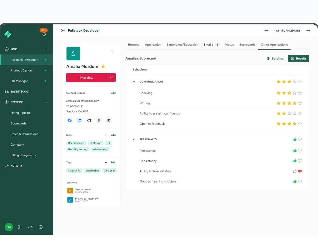Open the notifications bell
Viewport: 318px width, 244px height.
tap(44, 34)
